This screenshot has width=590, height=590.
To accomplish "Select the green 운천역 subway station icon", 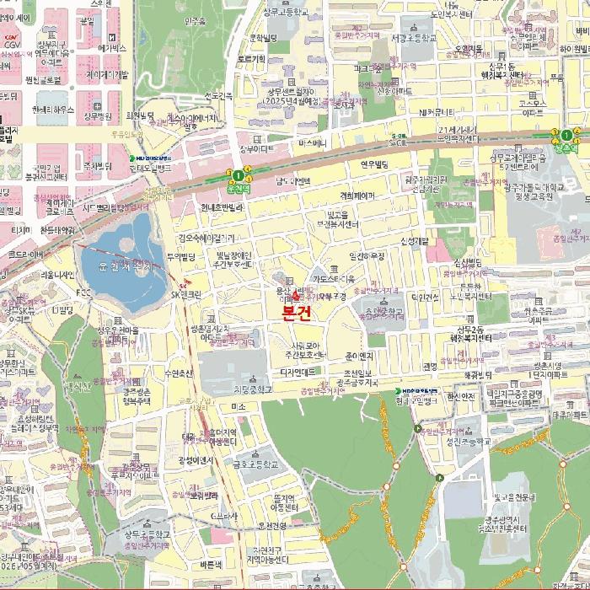I will coord(239,175).
